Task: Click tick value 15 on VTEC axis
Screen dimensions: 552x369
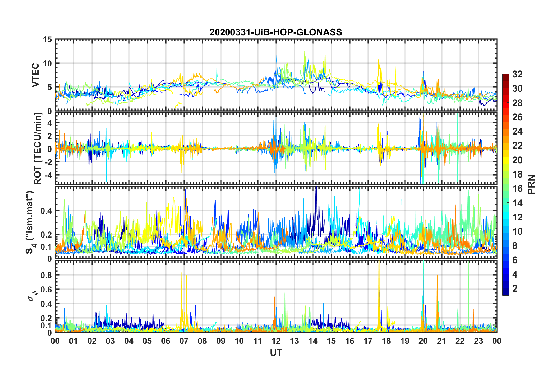Action: [x=48, y=39]
